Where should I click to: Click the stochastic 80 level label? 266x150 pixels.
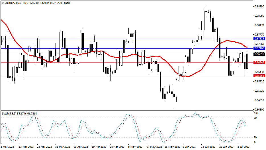tap(255, 118)
